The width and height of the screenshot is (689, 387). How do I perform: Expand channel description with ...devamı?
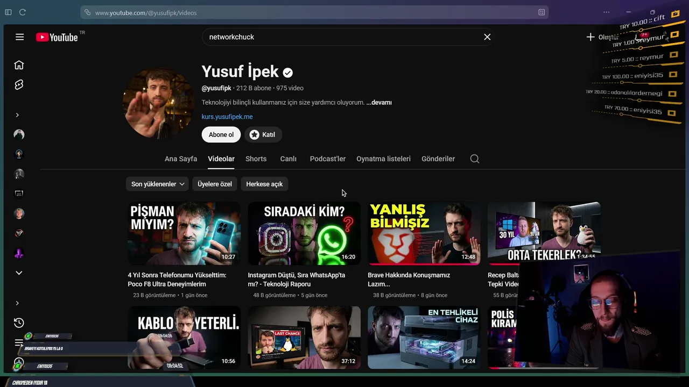point(379,102)
